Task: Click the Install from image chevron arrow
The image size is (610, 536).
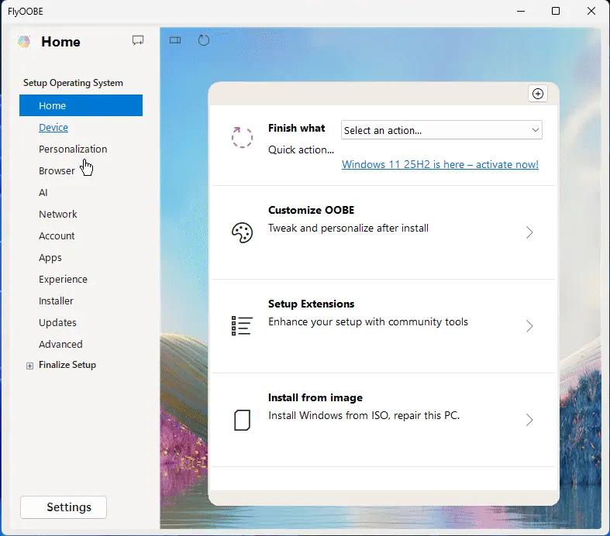Action: pos(529,420)
